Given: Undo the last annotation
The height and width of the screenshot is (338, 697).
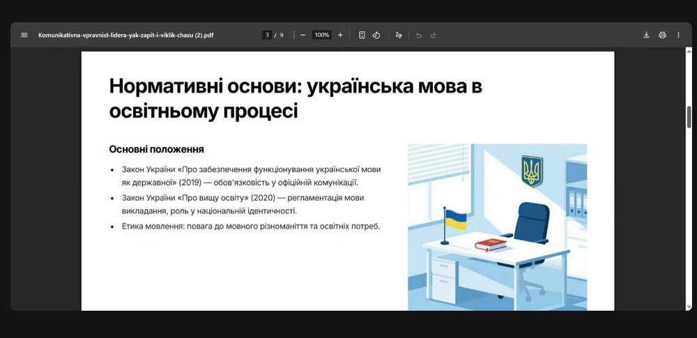Looking at the screenshot, I should [x=419, y=35].
